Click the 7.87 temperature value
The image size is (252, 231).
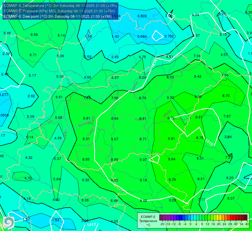(x=227, y=116)
